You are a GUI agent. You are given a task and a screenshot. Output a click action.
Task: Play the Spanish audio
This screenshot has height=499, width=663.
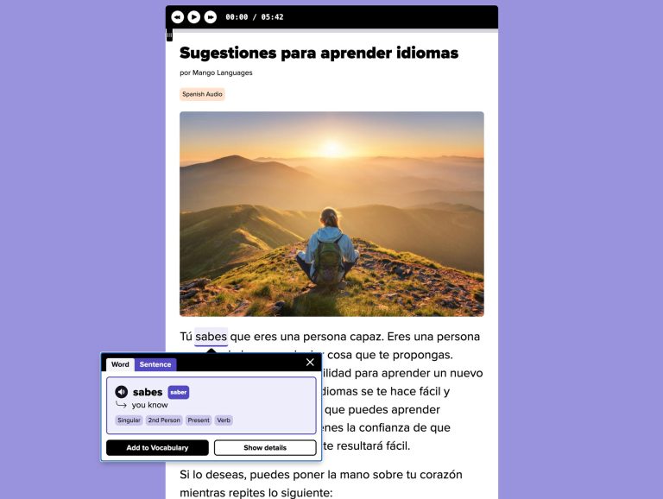pos(194,17)
